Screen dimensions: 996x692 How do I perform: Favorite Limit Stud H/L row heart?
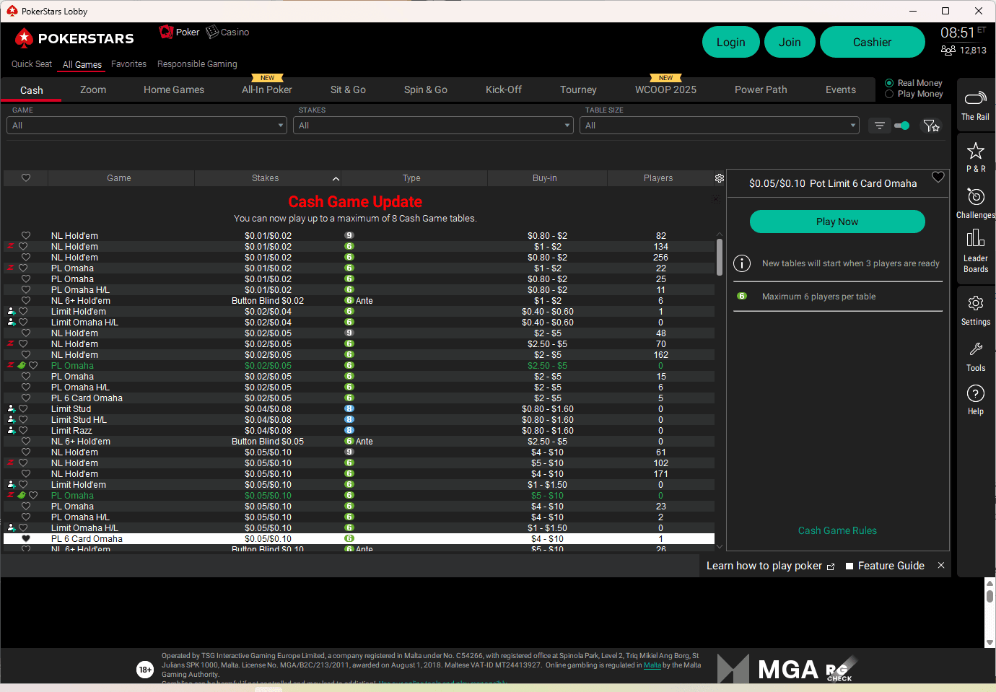pyautogui.click(x=23, y=420)
